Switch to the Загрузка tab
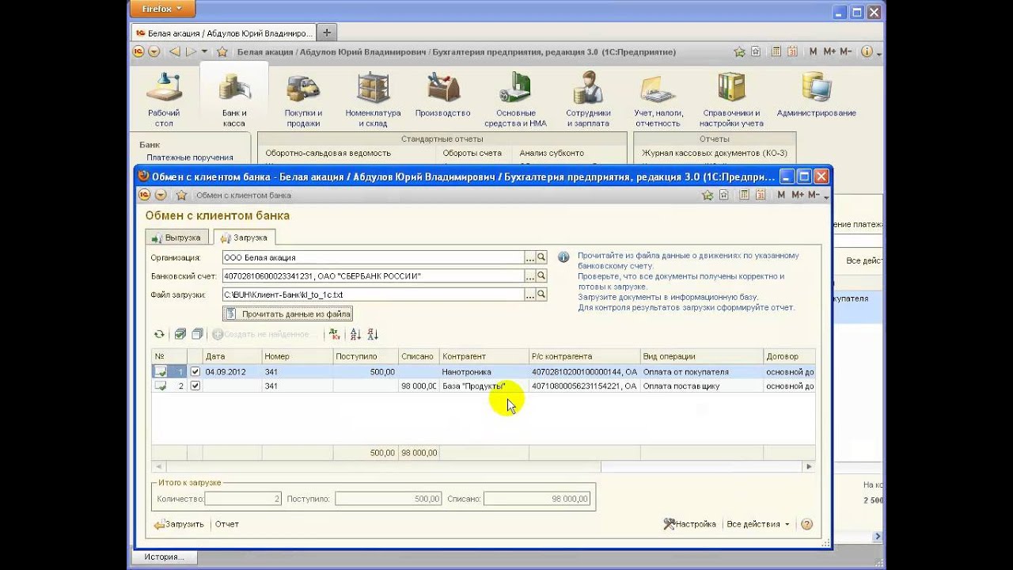 (244, 237)
